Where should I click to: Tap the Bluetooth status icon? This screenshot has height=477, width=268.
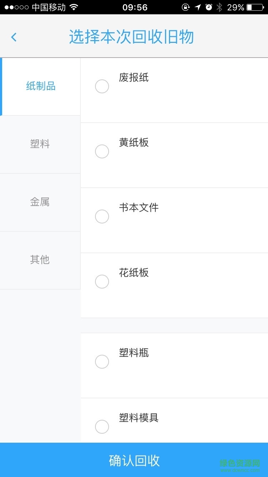[219, 7]
